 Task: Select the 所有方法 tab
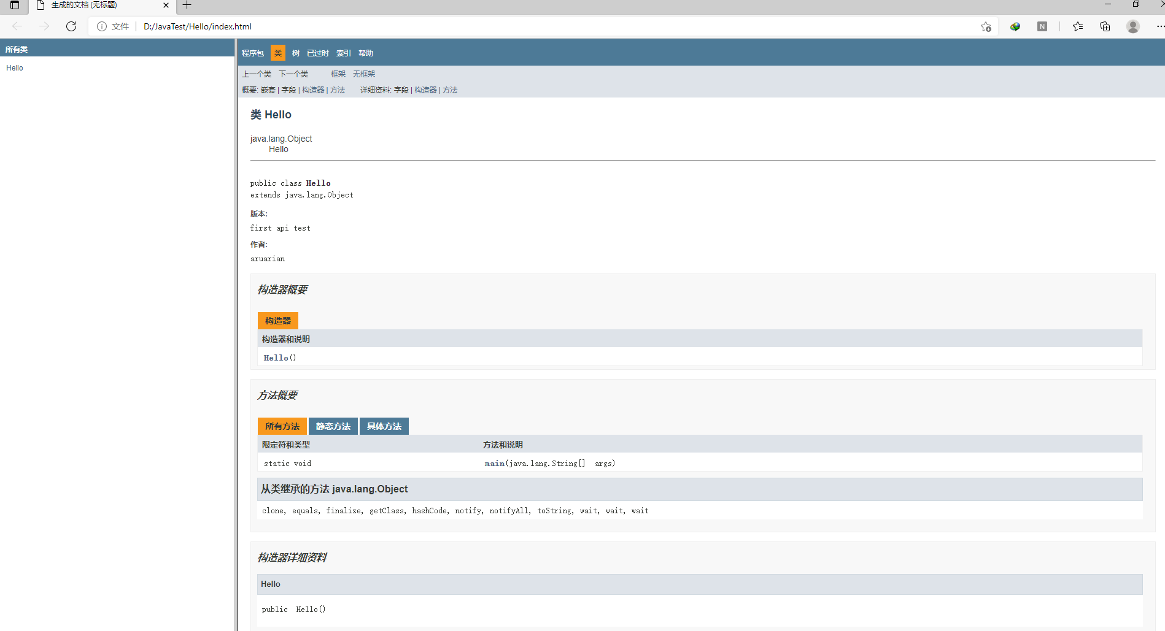click(282, 426)
